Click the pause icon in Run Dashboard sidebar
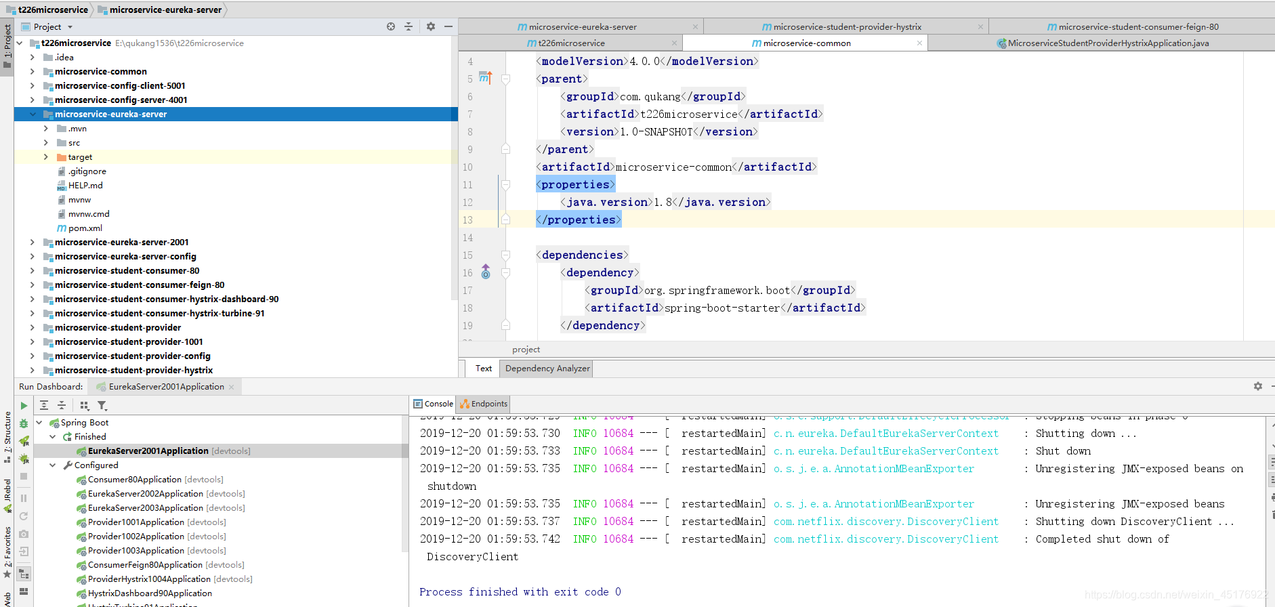Screen dimensions: 1275x607 24,498
